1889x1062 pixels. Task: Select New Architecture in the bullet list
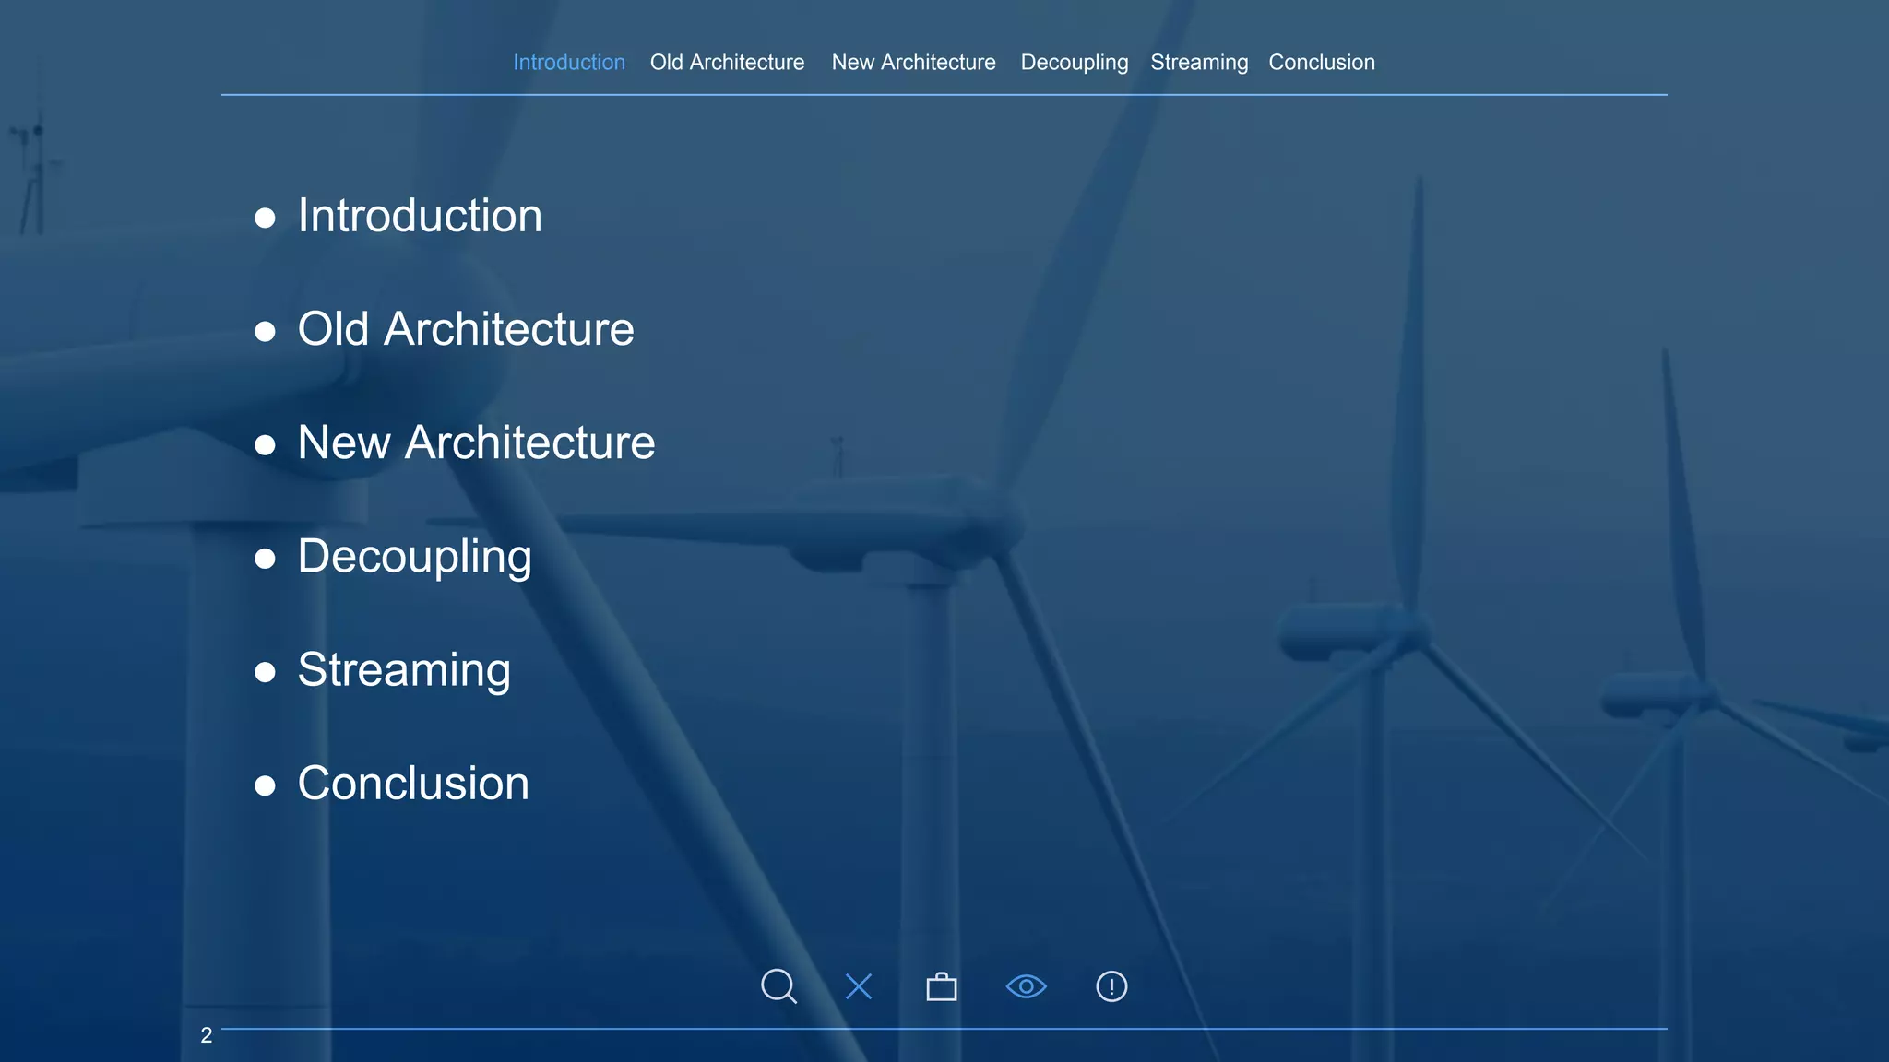click(x=476, y=442)
